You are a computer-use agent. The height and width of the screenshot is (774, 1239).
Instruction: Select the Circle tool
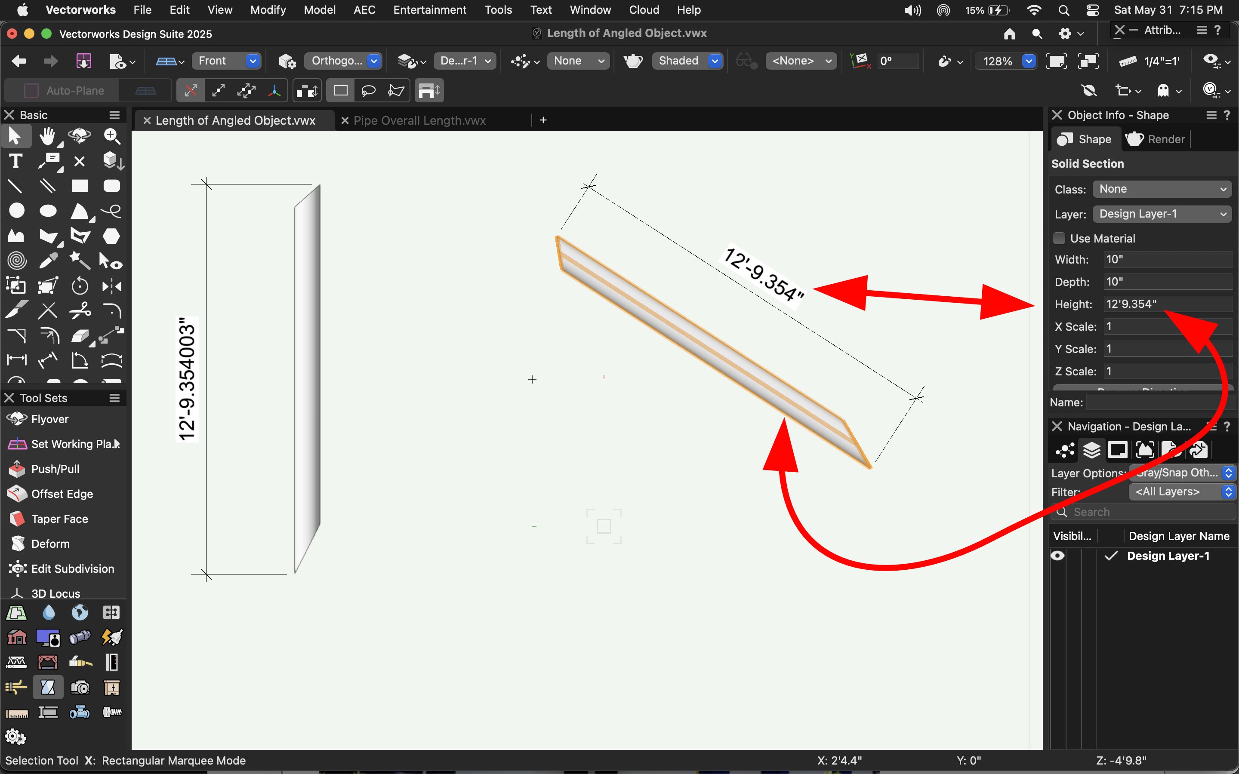point(16,211)
